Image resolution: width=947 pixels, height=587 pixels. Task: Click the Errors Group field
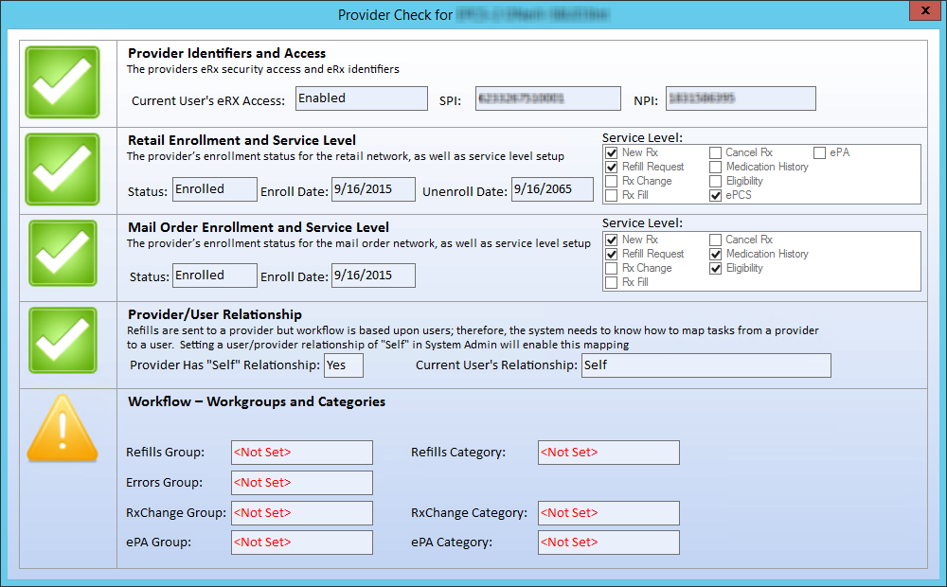tap(302, 483)
